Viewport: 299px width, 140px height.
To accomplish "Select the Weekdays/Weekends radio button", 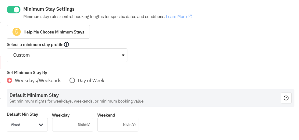I will [x=9, y=81].
